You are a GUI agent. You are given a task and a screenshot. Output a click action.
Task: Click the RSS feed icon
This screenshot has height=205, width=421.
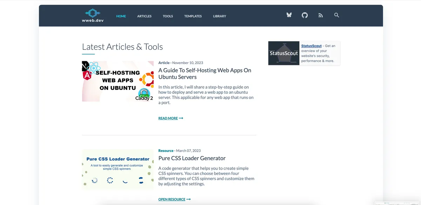321,15
